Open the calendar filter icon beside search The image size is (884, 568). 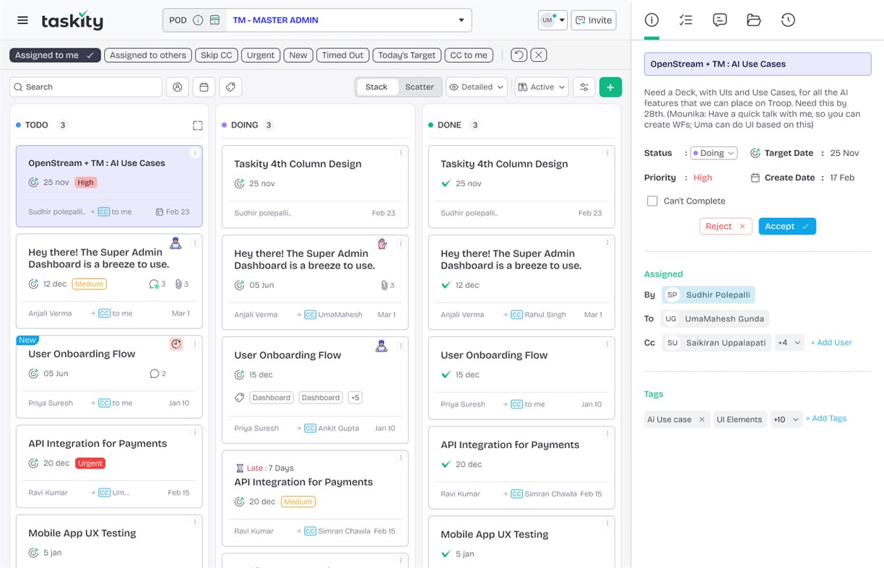(x=204, y=87)
